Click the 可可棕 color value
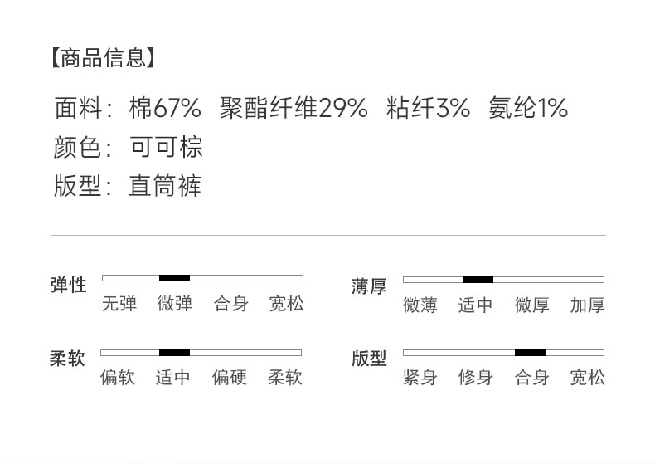 [x=166, y=147]
